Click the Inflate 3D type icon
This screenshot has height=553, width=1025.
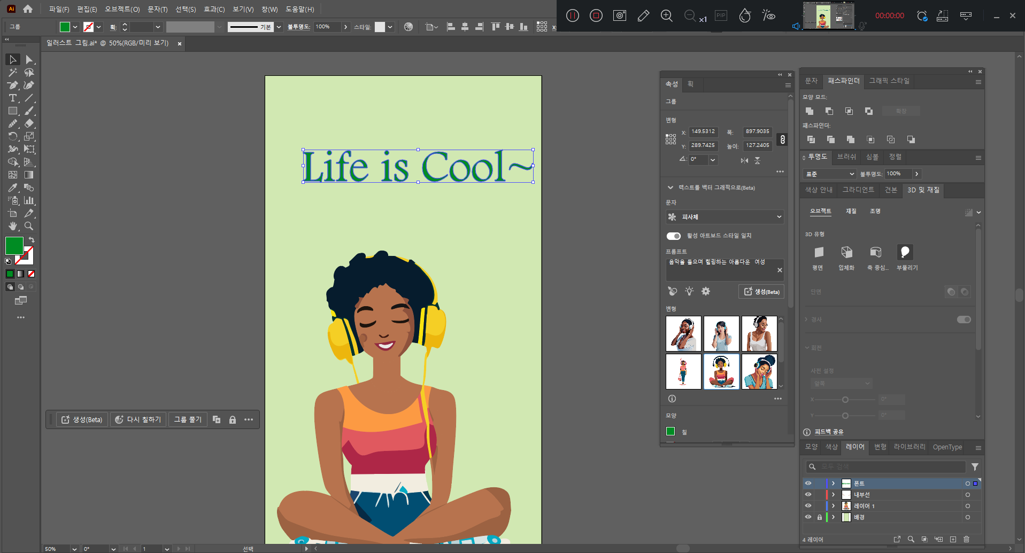(905, 252)
